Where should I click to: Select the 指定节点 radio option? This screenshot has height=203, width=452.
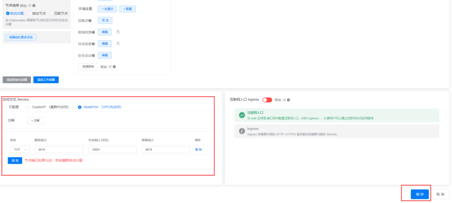point(30,14)
